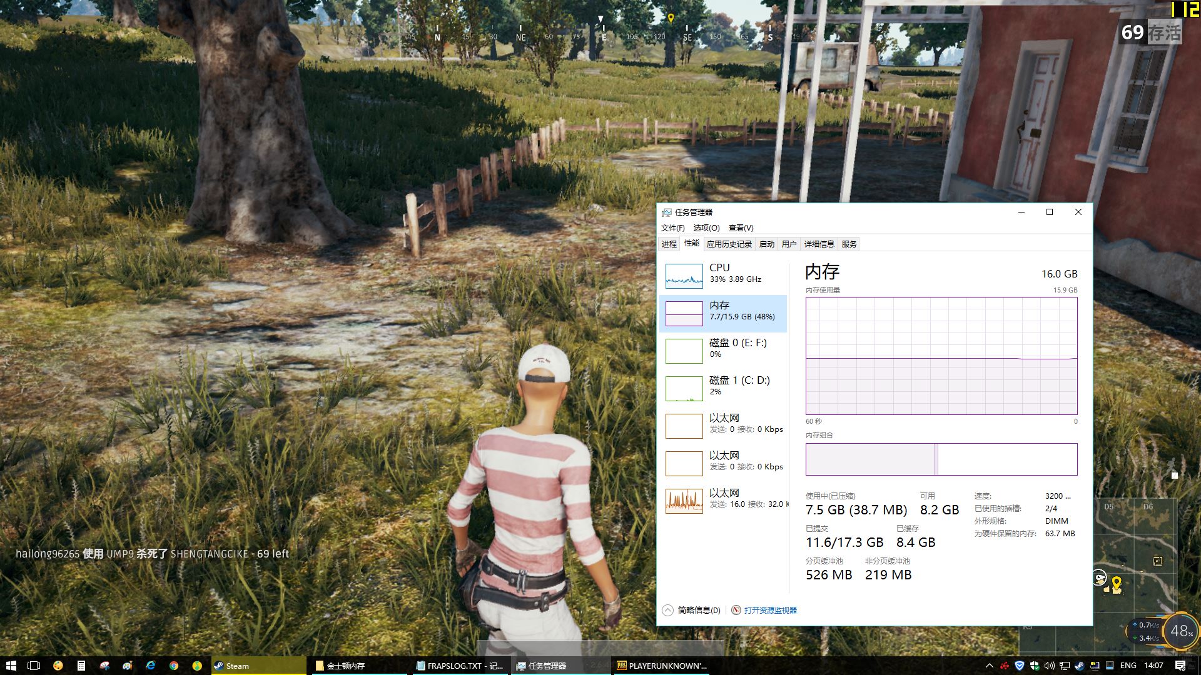The height and width of the screenshot is (675, 1201).
Task: Open the network status tray icon
Action: click(x=1065, y=666)
